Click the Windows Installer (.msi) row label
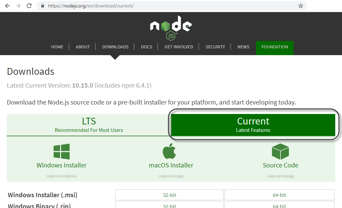The height and width of the screenshot is (208, 342). coord(43,195)
